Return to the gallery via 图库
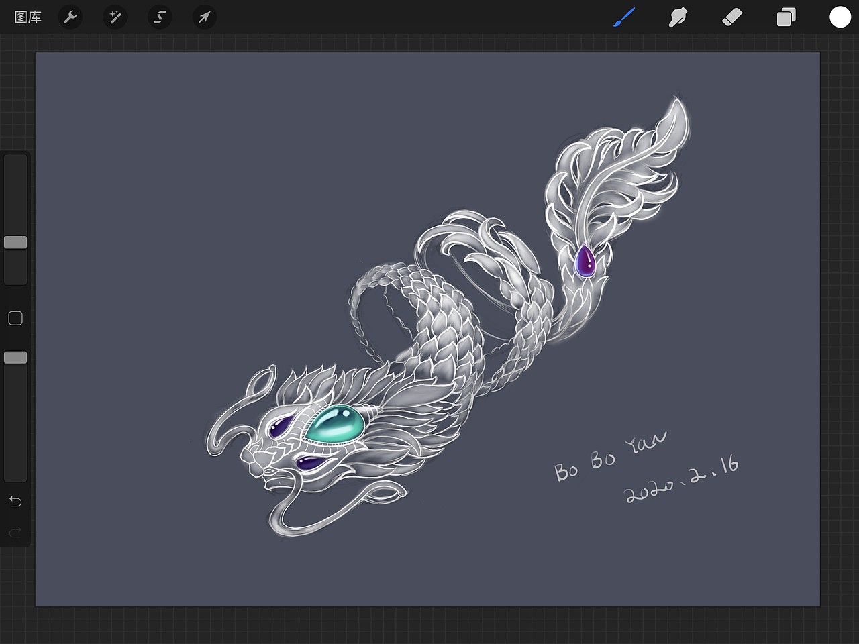The image size is (859, 644). [x=27, y=17]
